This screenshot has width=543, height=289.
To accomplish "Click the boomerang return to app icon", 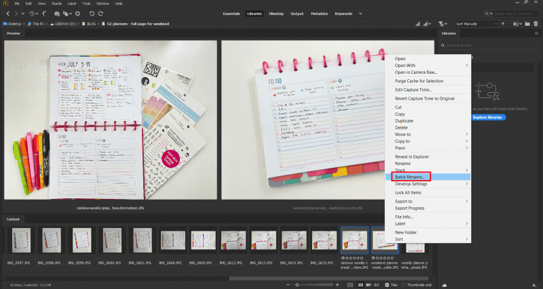I will pos(45,14).
